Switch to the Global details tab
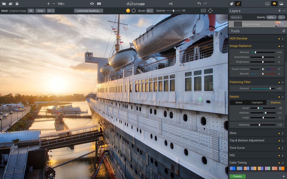287x179 pixels. 238,103
